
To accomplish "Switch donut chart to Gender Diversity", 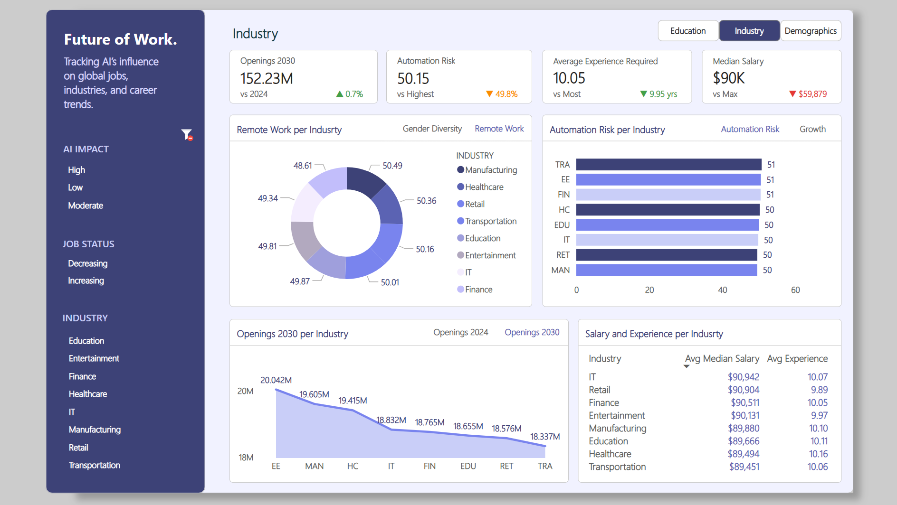I will (432, 129).
